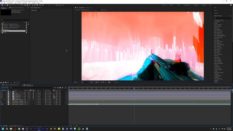Click the Interpret Footage icon in Project panel
233x131 pixels.
[1, 82]
